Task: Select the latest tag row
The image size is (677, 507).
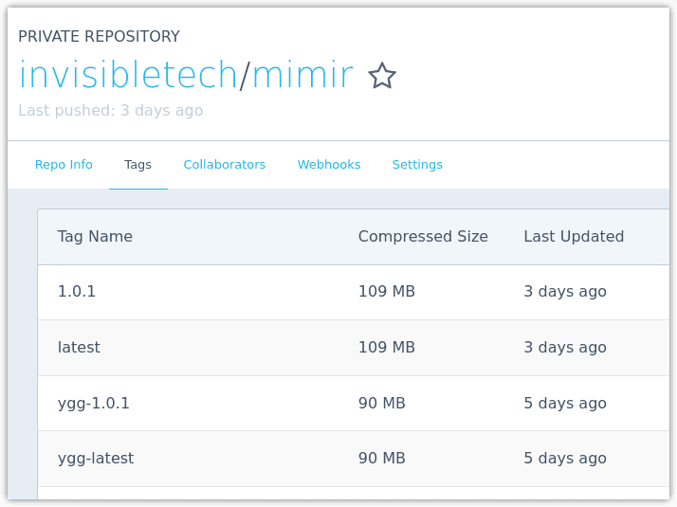Action: pos(354,348)
